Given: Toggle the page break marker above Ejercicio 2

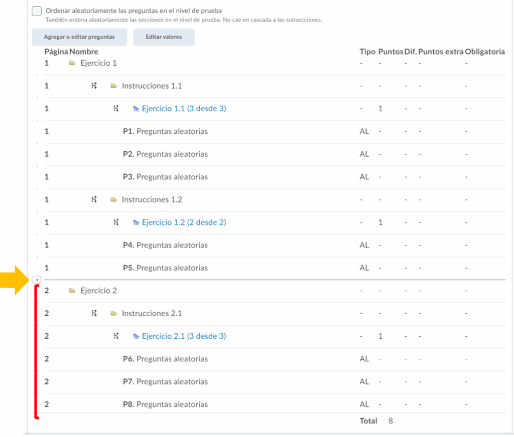Looking at the screenshot, I should [37, 279].
